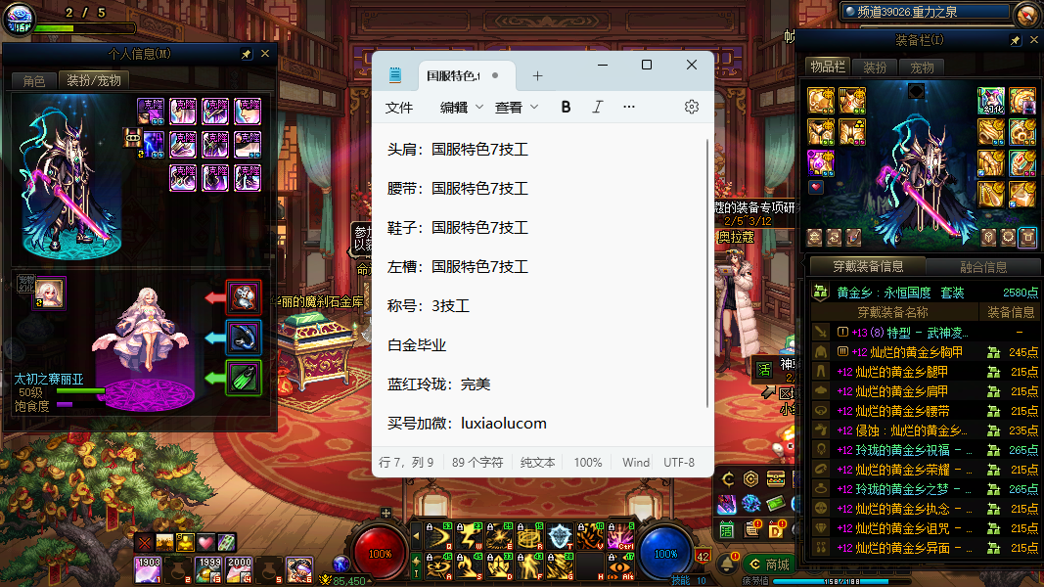Screen dimensions: 1044x587
Task: Select the 太初之赛丽亚 pet portrait icon
Action: [50, 292]
